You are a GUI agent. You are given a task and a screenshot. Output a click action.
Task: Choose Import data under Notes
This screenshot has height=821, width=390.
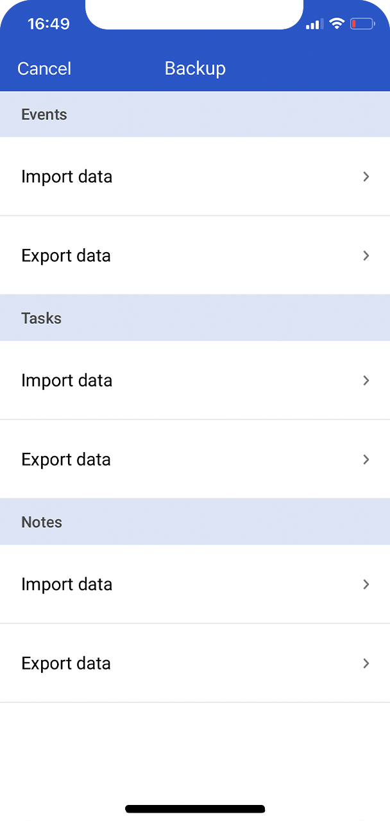point(67,584)
